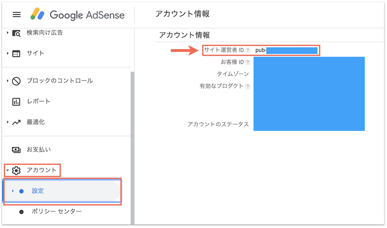
Task: Click the Google AdSense logo
Action: pos(77,15)
